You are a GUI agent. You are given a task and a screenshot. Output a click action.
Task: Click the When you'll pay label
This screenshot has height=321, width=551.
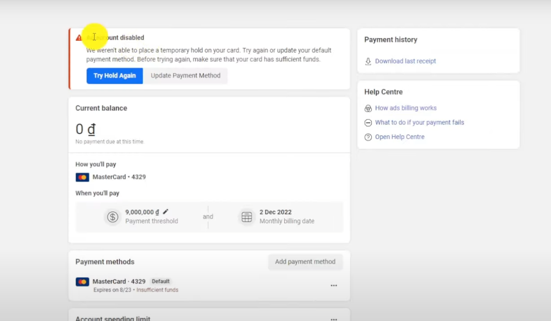pos(97,193)
